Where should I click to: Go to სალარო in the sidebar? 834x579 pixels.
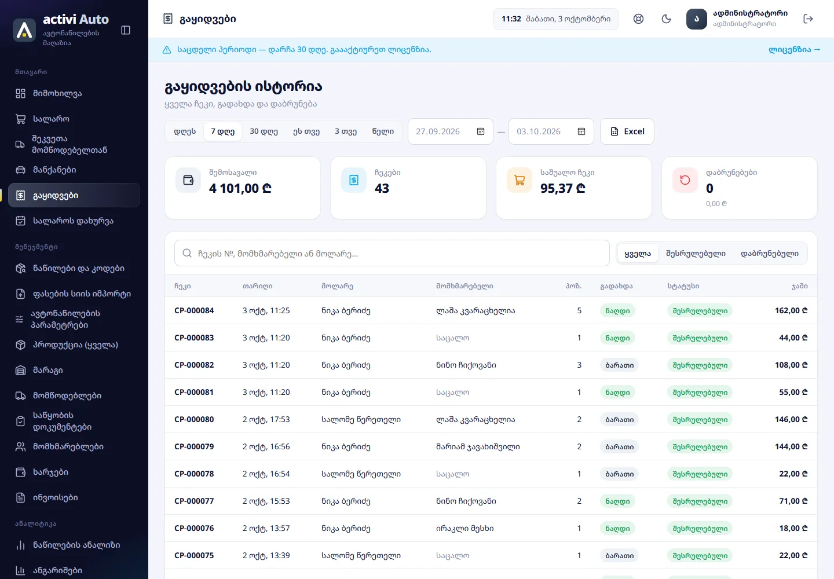pos(74,119)
